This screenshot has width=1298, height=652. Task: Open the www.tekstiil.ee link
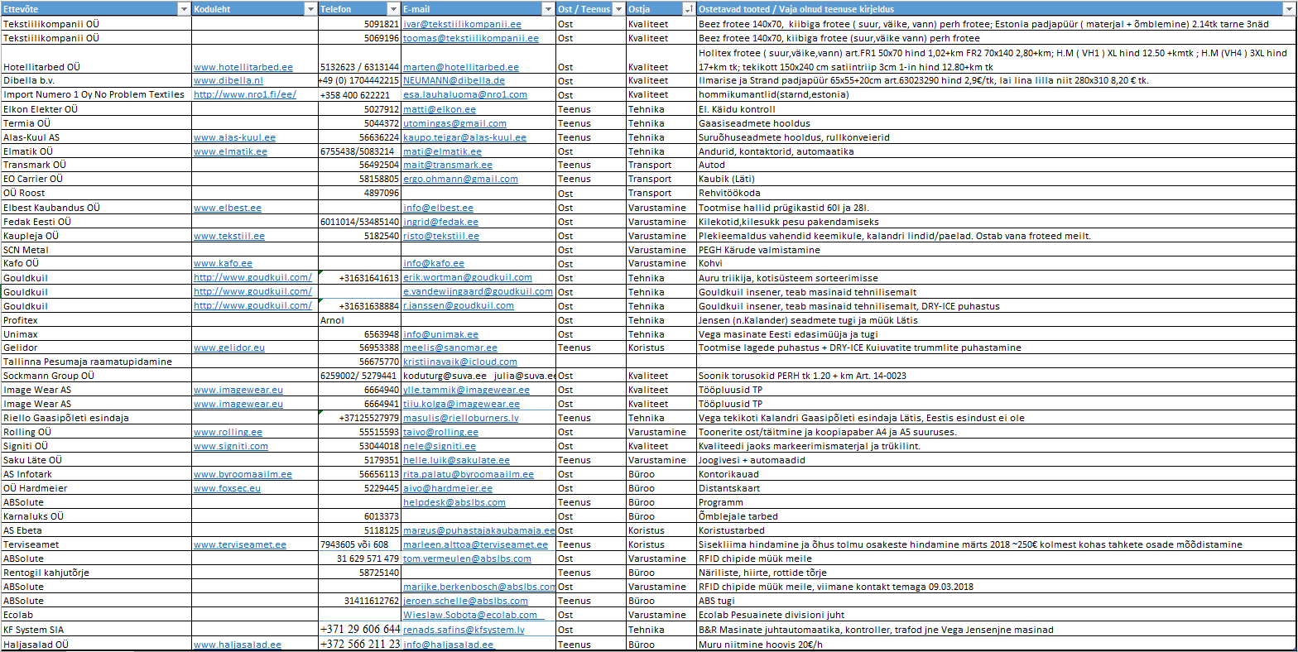229,236
